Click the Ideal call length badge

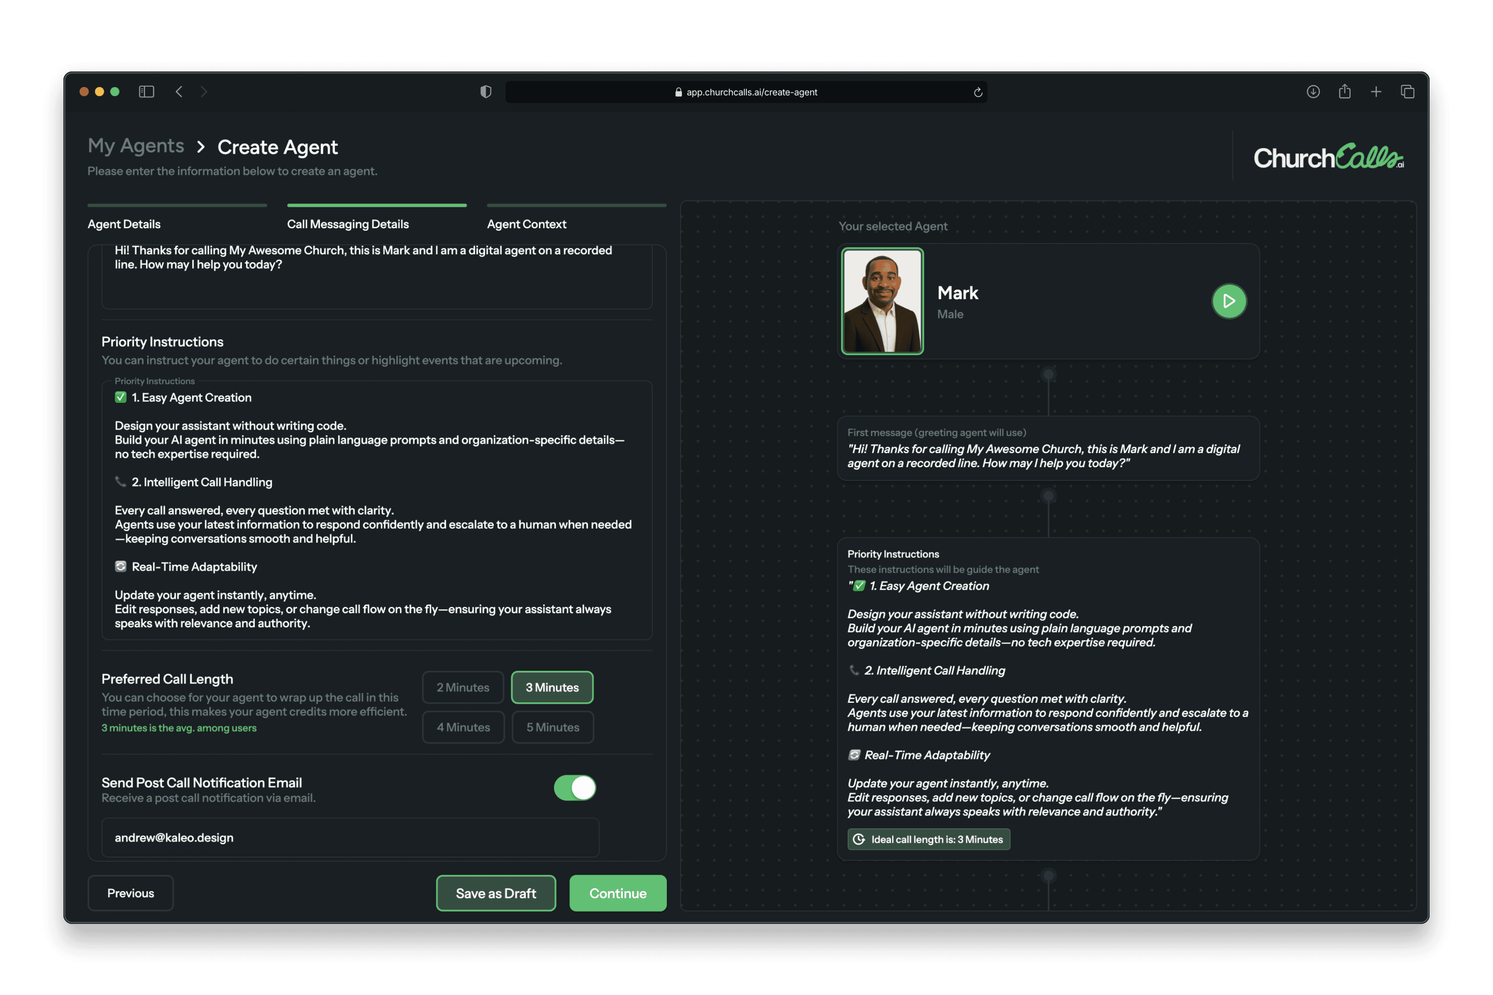coord(928,839)
